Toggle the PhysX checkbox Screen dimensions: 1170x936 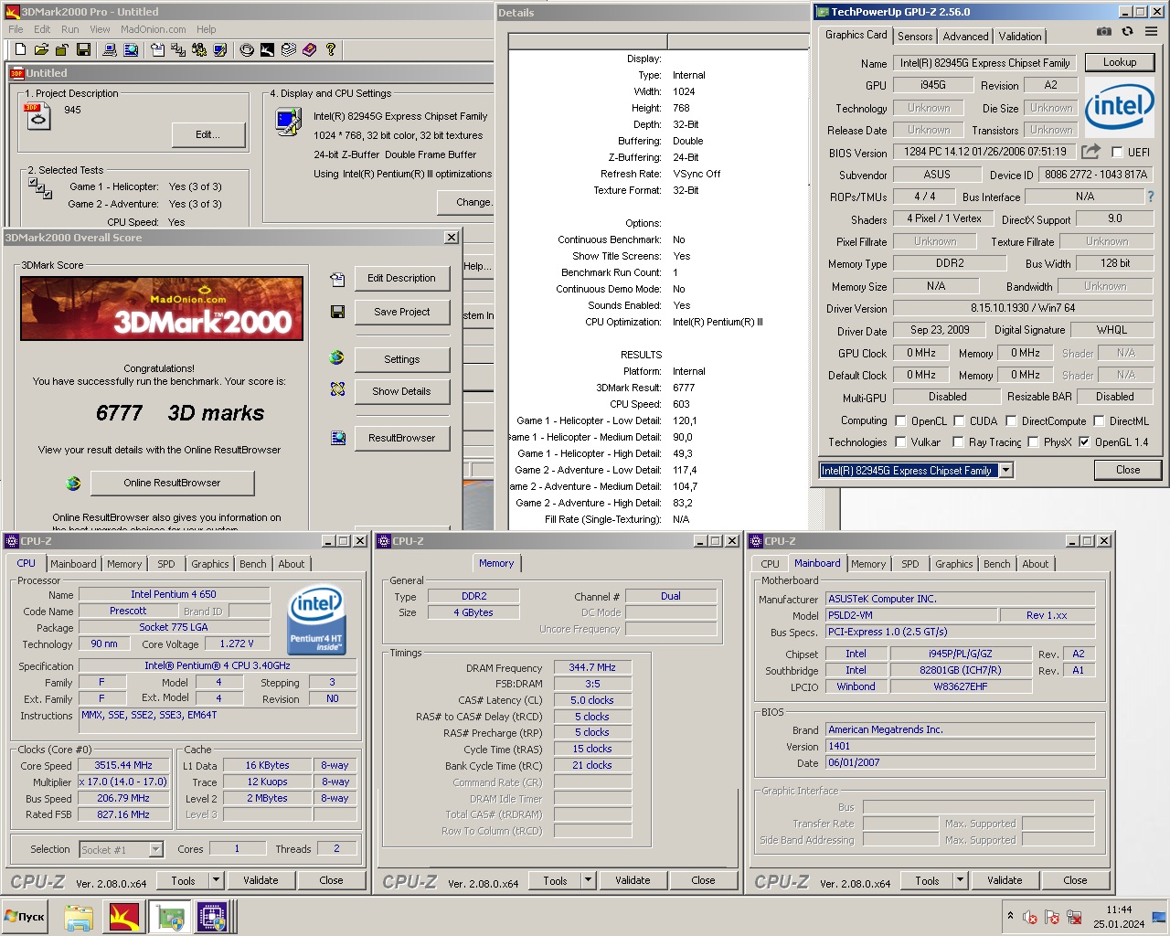click(x=1033, y=442)
